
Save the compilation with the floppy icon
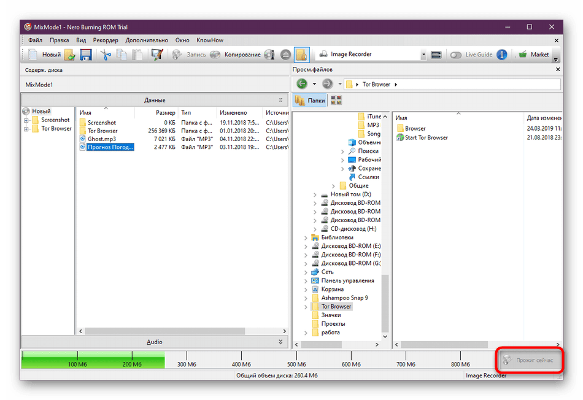point(86,55)
